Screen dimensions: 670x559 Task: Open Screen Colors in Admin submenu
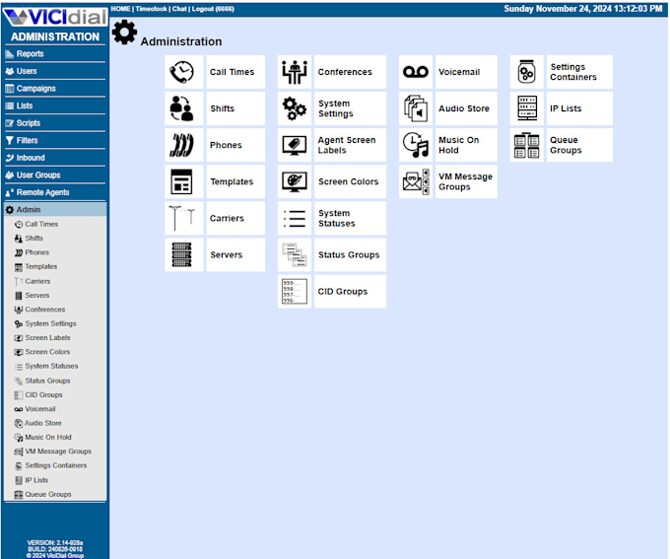click(x=47, y=352)
